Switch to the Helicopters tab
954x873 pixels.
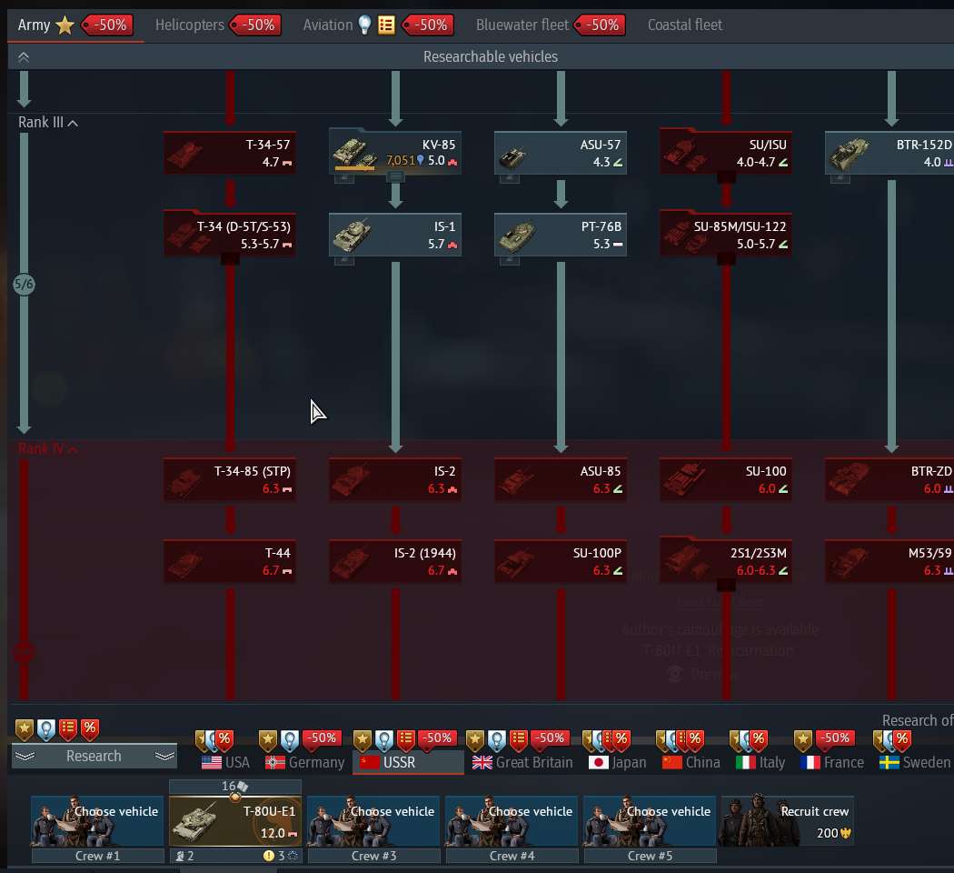click(189, 25)
